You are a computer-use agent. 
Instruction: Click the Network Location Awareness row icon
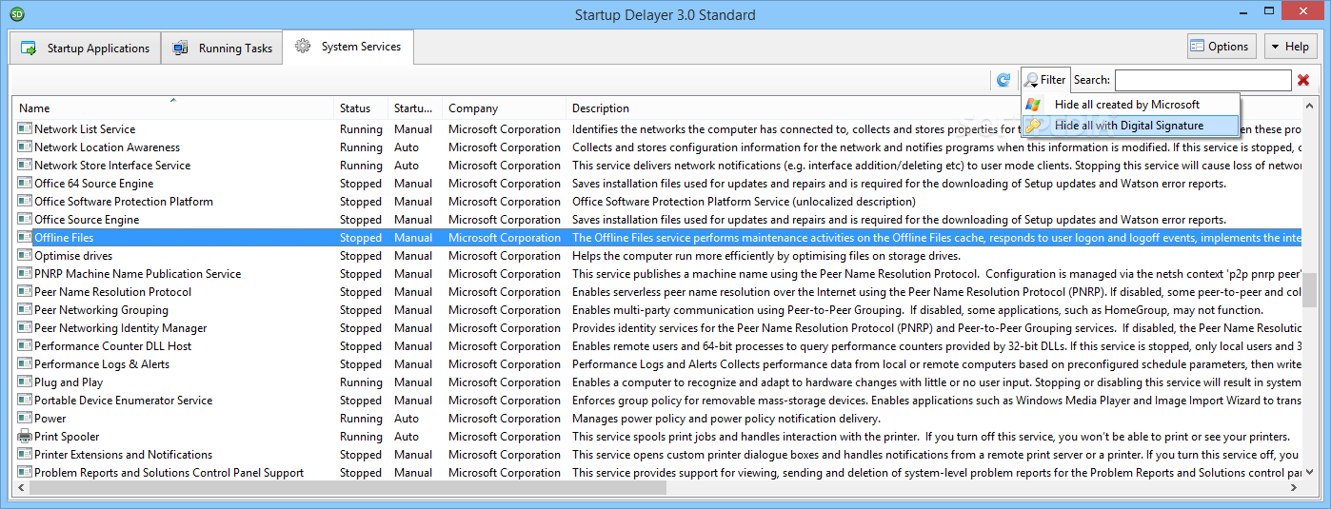coord(25,147)
